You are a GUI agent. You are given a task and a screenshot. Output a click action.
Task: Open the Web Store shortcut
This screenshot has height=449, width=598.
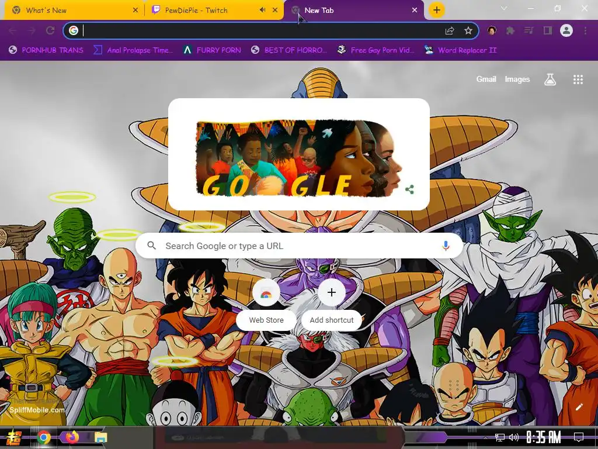point(266,305)
